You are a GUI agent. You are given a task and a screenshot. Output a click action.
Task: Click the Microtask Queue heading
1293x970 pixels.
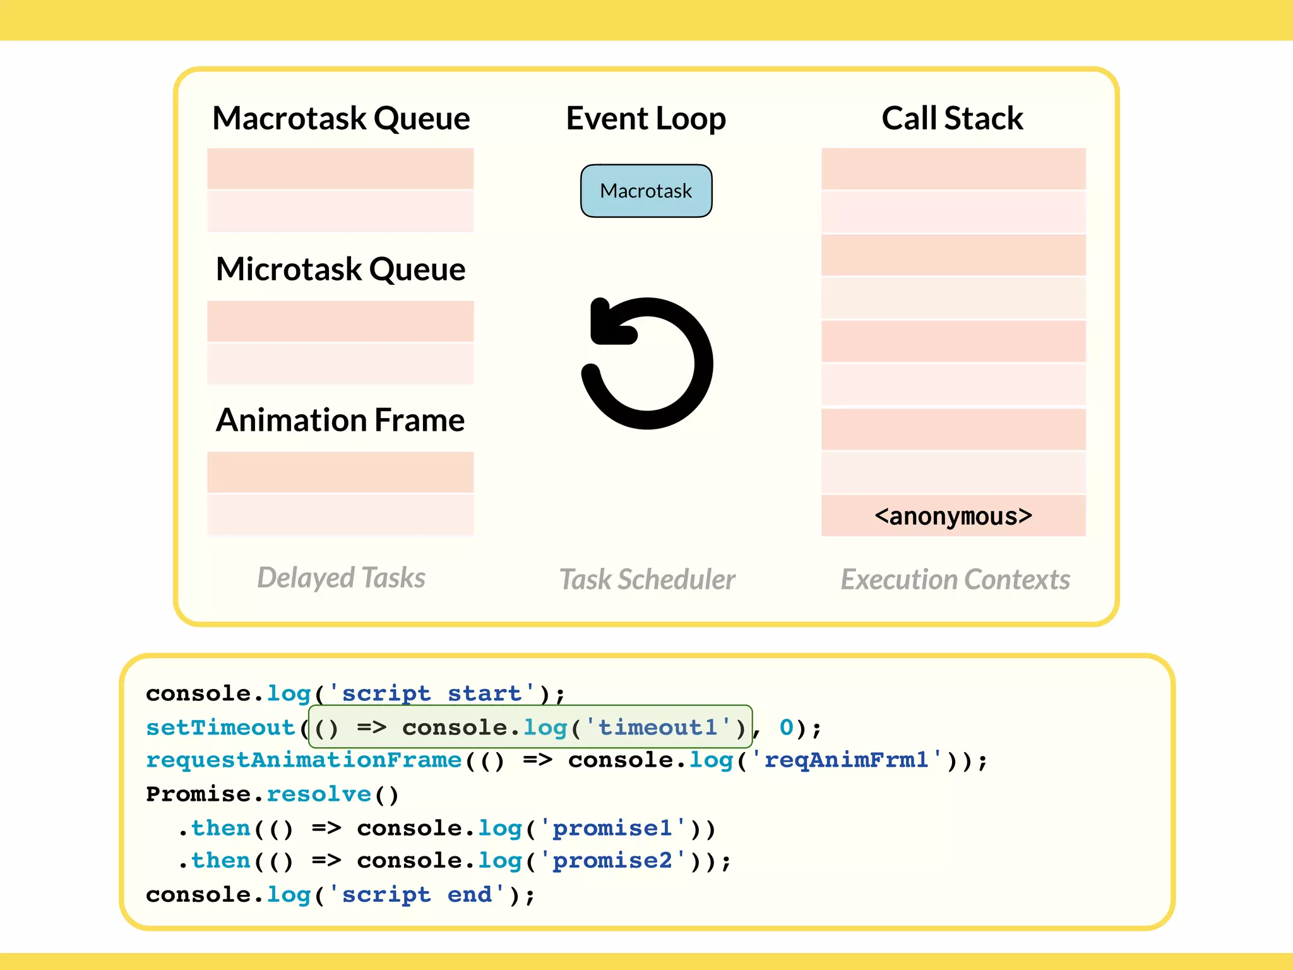(x=340, y=269)
